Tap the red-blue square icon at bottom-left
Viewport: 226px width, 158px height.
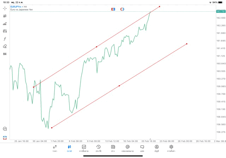pos(5,137)
